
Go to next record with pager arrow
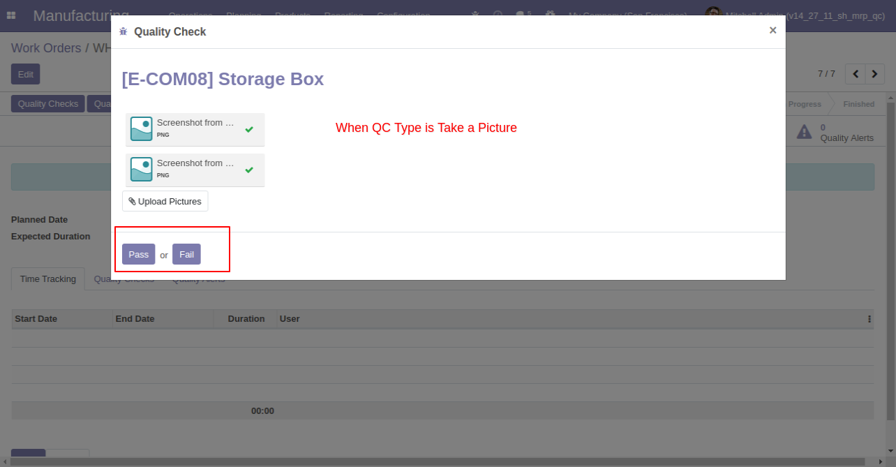point(875,74)
